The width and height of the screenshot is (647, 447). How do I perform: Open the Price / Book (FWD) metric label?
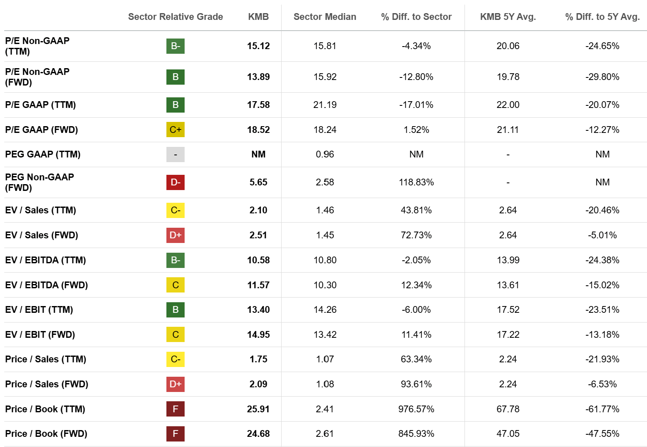point(46,434)
